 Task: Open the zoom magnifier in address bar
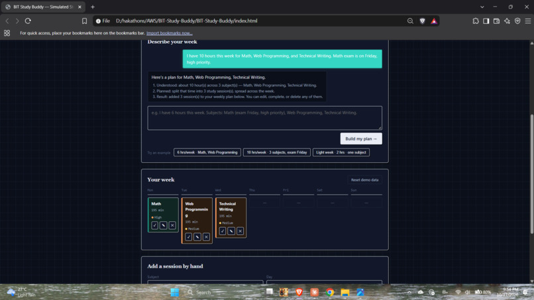click(x=410, y=21)
